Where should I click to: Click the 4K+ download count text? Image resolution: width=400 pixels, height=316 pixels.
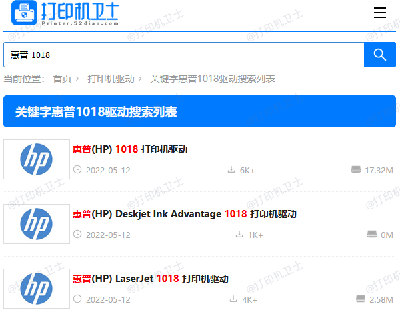(249, 300)
